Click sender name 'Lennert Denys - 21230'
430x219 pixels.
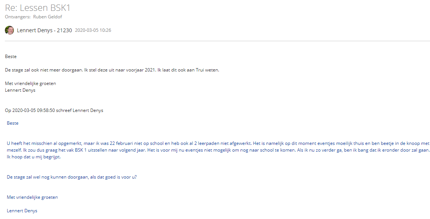pyautogui.click(x=44, y=30)
